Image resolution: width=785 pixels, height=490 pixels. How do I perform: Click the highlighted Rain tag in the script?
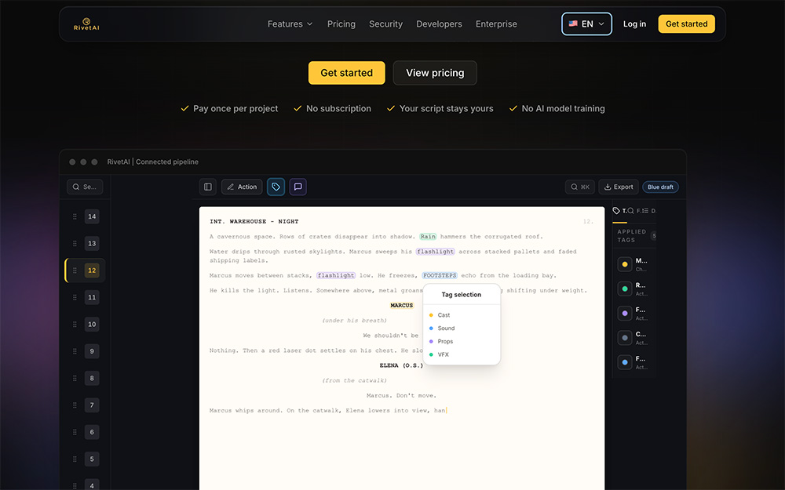click(x=428, y=237)
